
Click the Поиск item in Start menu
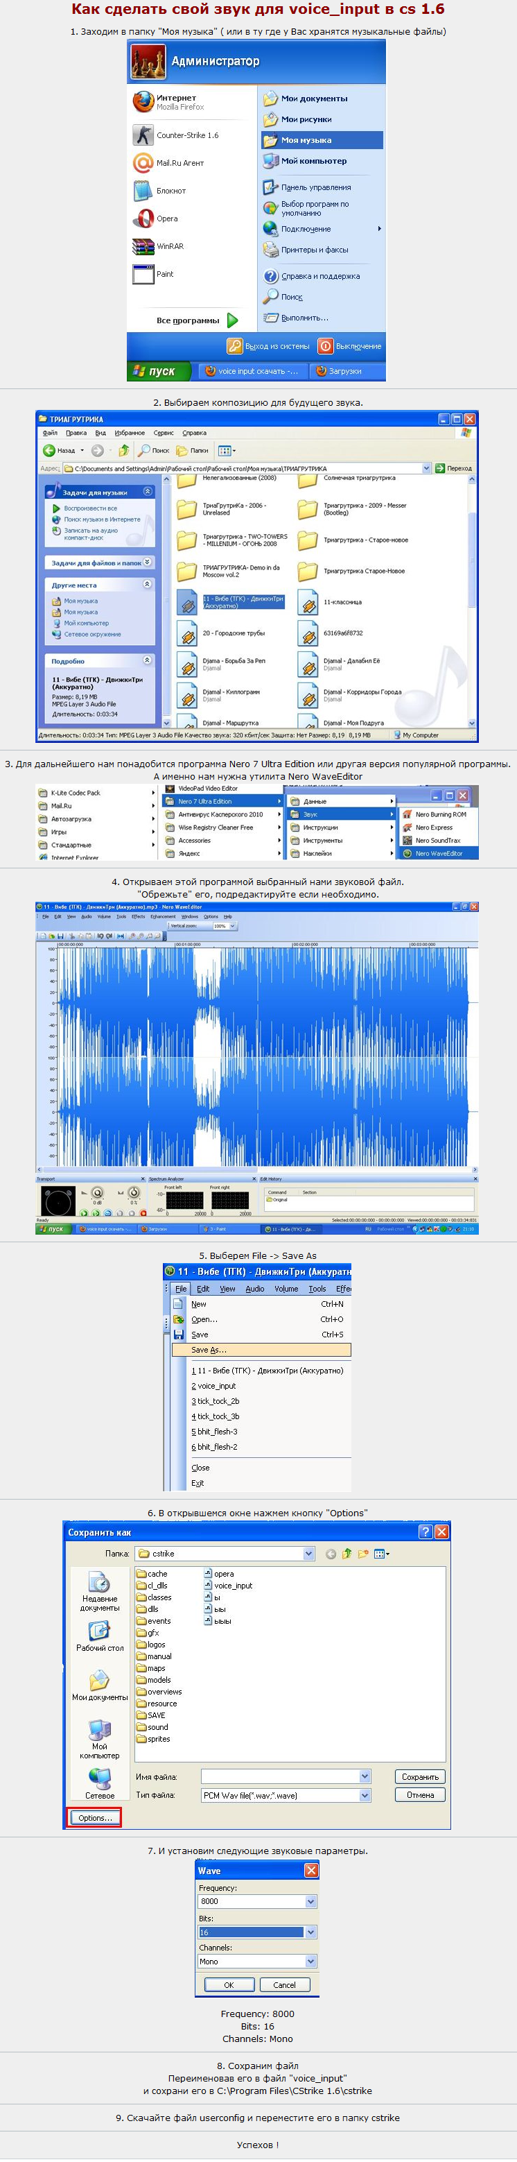(284, 297)
